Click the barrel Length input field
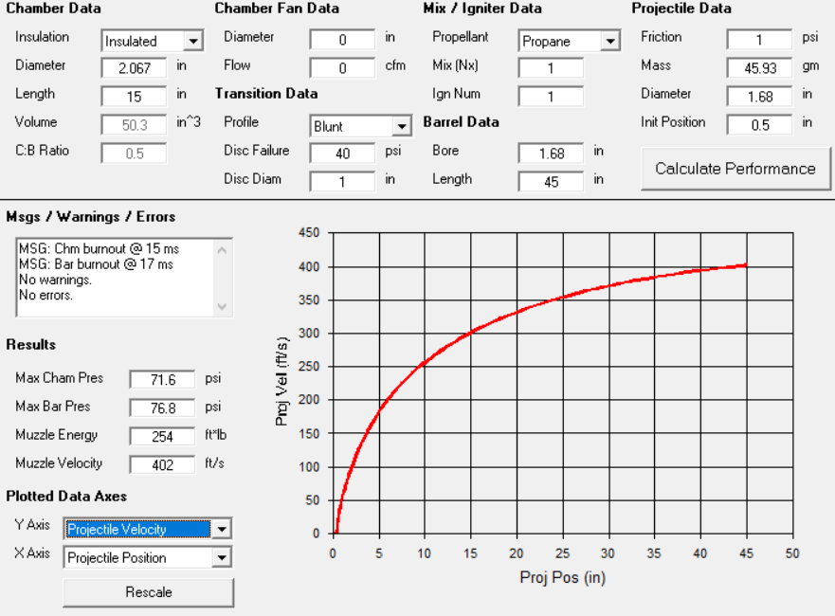This screenshot has width=835, height=616. pyautogui.click(x=551, y=181)
